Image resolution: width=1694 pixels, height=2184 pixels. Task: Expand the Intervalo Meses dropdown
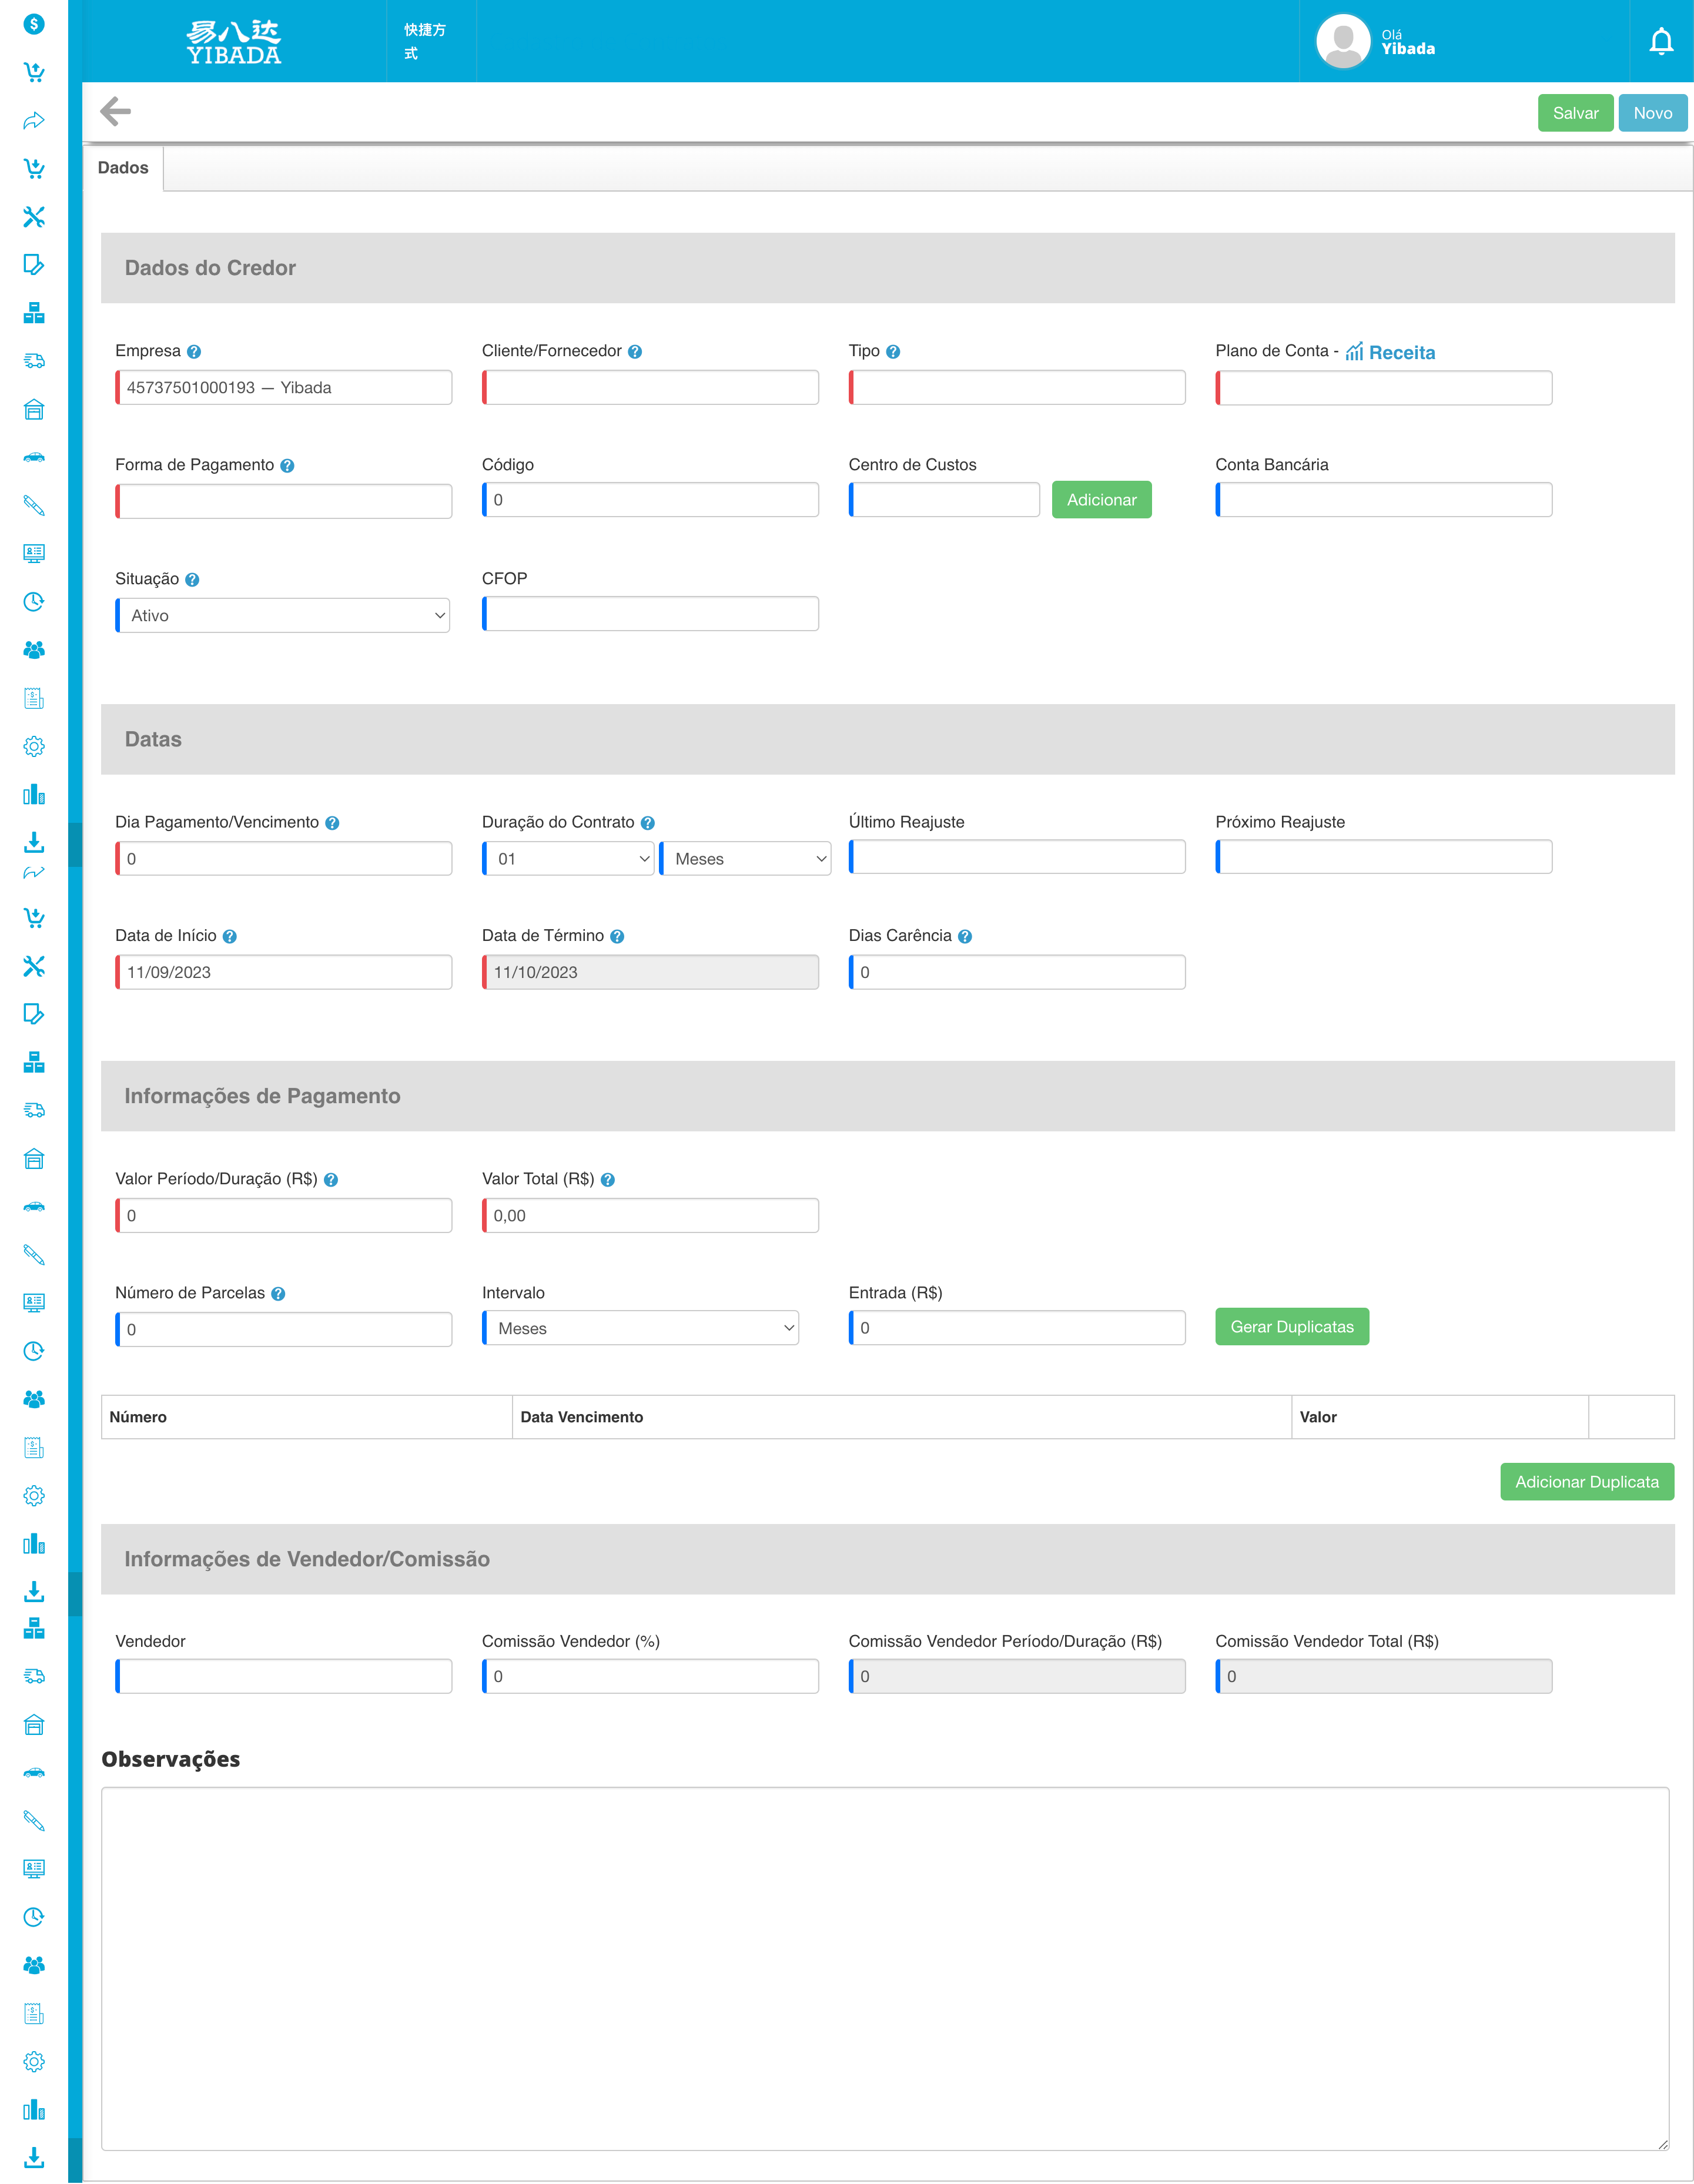click(x=642, y=1328)
